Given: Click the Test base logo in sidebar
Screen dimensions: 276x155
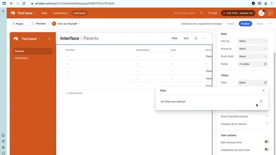Looking at the screenshot, I should click(16, 39).
